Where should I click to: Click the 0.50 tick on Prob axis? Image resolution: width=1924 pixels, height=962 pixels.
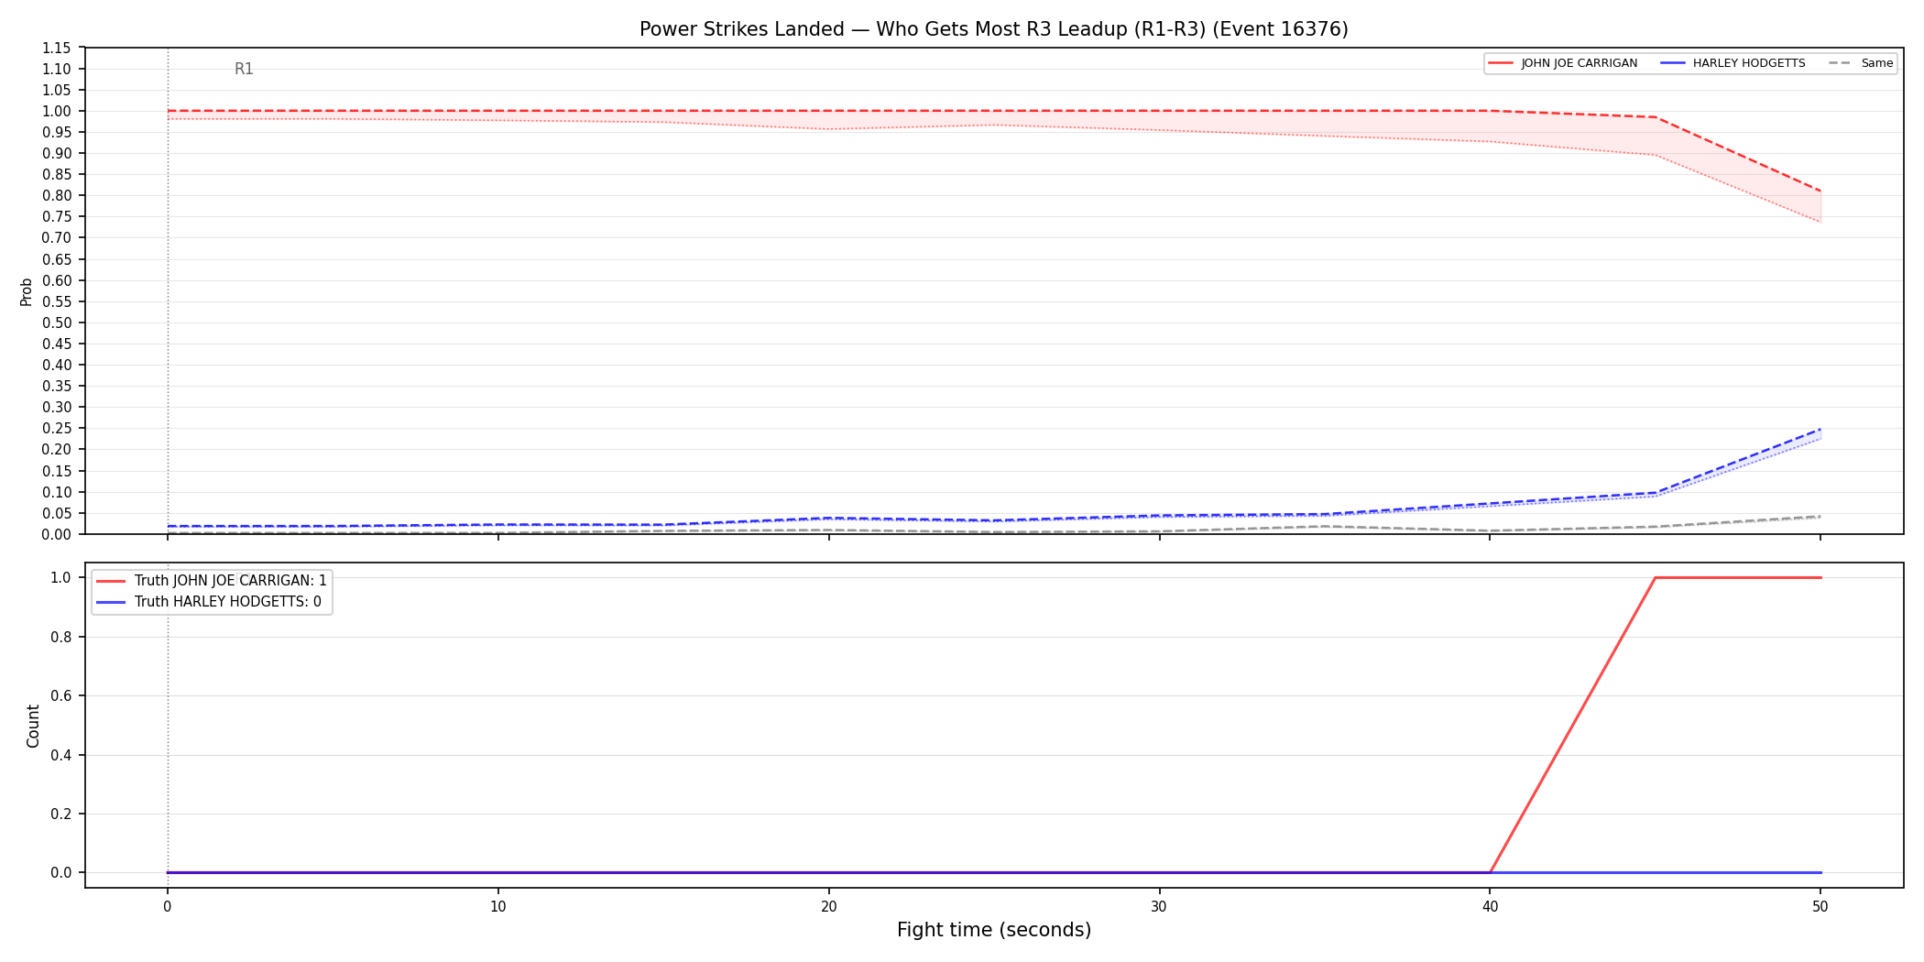(57, 322)
